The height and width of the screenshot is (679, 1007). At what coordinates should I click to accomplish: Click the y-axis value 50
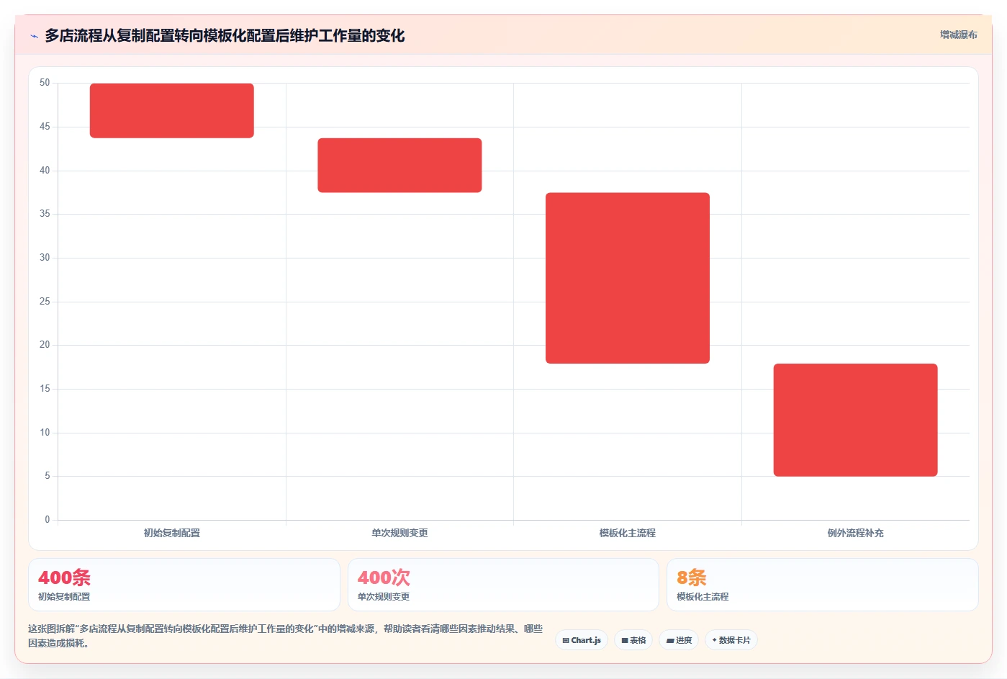[45, 83]
